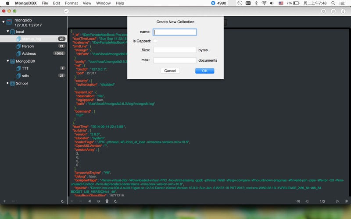
Task: Click the Size bytes input field
Action: coord(175,50)
